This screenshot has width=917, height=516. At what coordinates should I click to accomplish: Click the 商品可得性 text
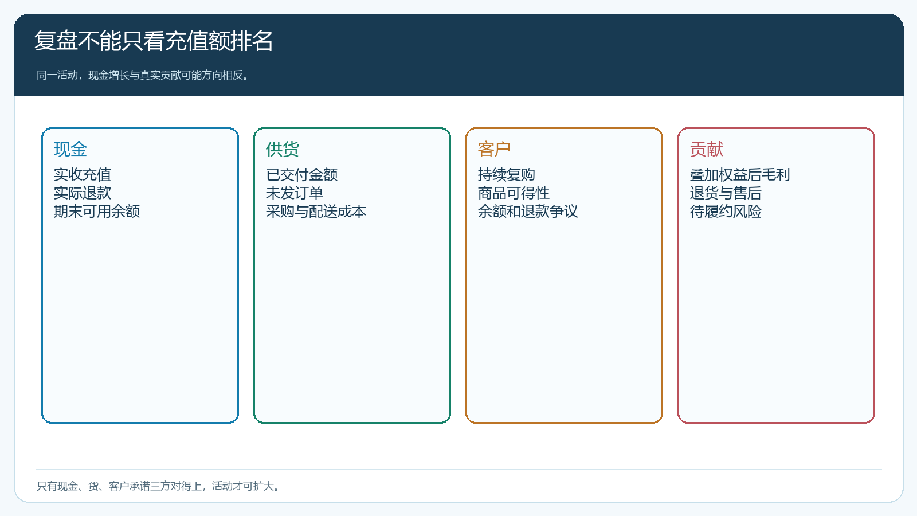click(x=514, y=193)
